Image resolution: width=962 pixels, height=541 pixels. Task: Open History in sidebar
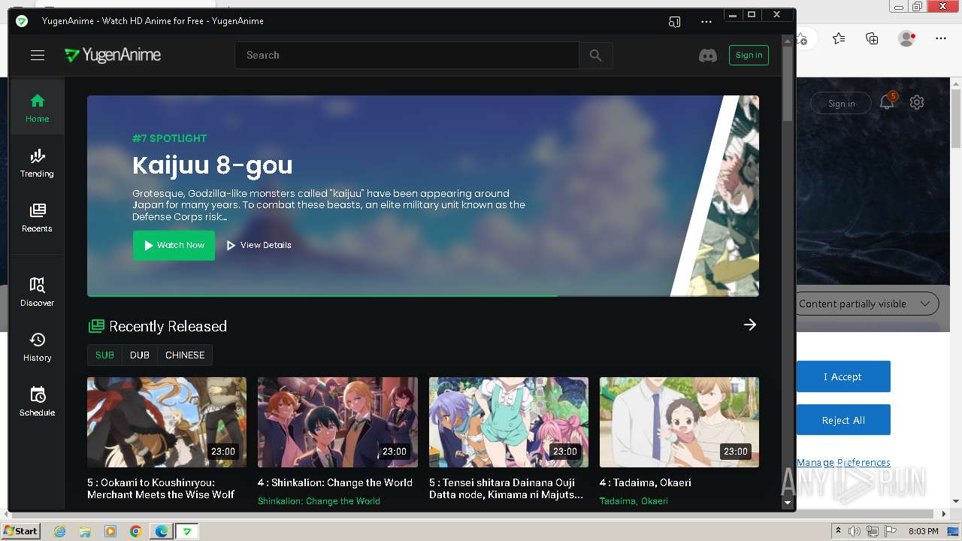(x=37, y=347)
